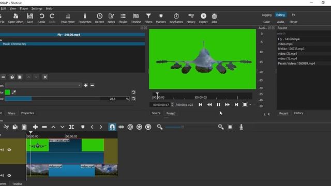Switch to the Audio layout

[x=280, y=22]
